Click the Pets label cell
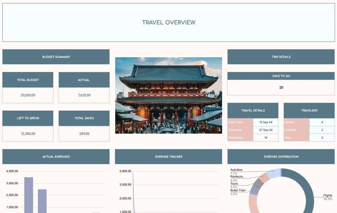The width and height of the screenshot is (337, 213). point(296,138)
